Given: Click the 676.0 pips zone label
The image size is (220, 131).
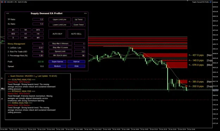Looking at the screenshot, I should click(196, 65).
